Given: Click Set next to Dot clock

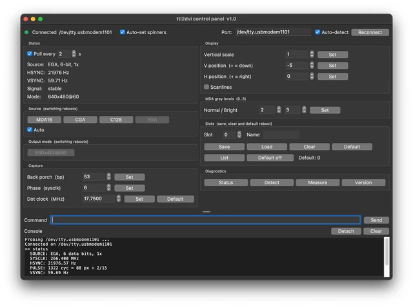Looking at the screenshot, I should (x=139, y=199).
